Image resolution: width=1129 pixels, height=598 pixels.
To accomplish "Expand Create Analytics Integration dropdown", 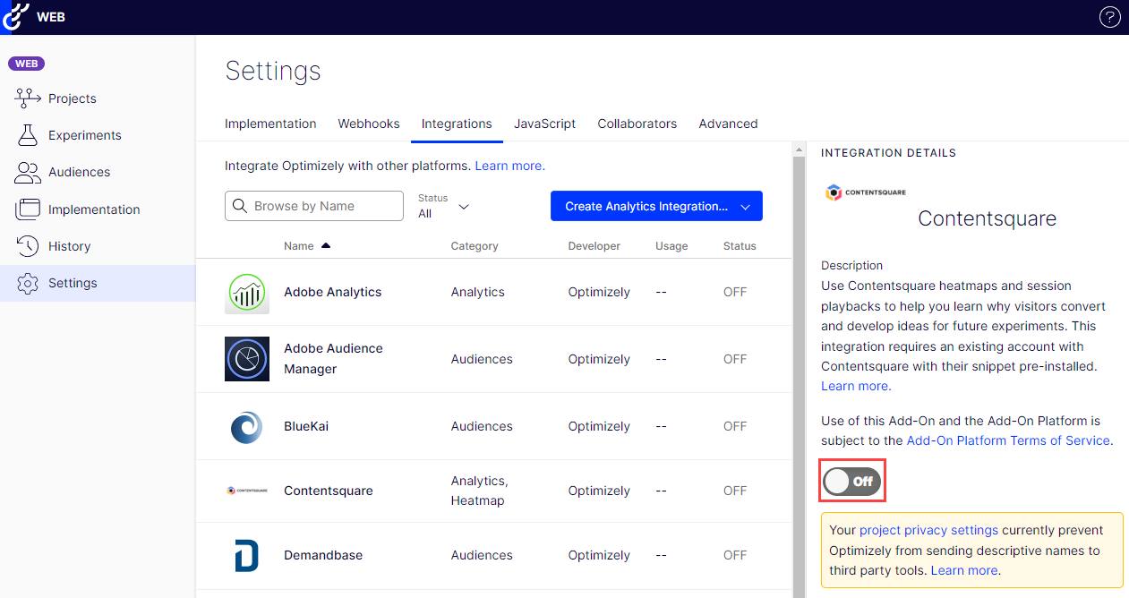I will [x=656, y=206].
